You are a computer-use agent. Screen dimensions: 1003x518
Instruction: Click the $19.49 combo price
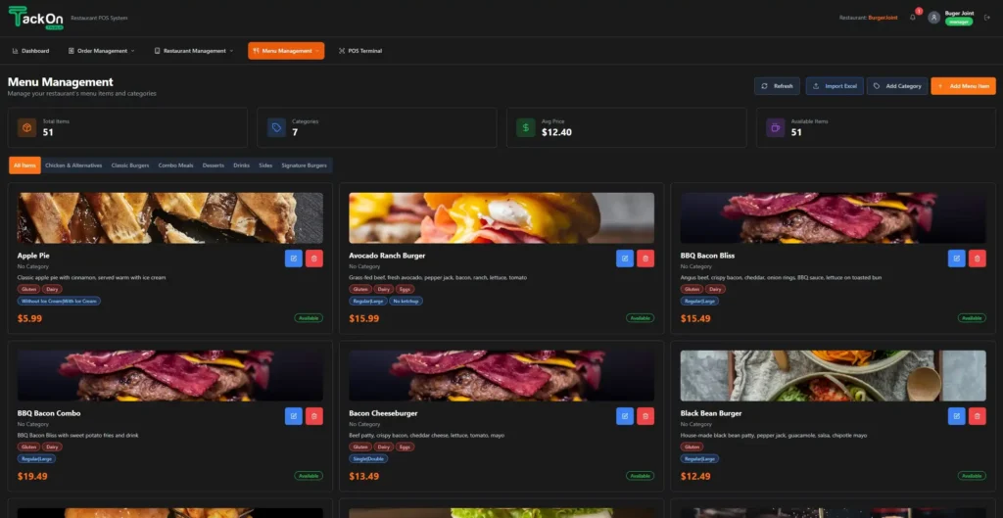(32, 477)
